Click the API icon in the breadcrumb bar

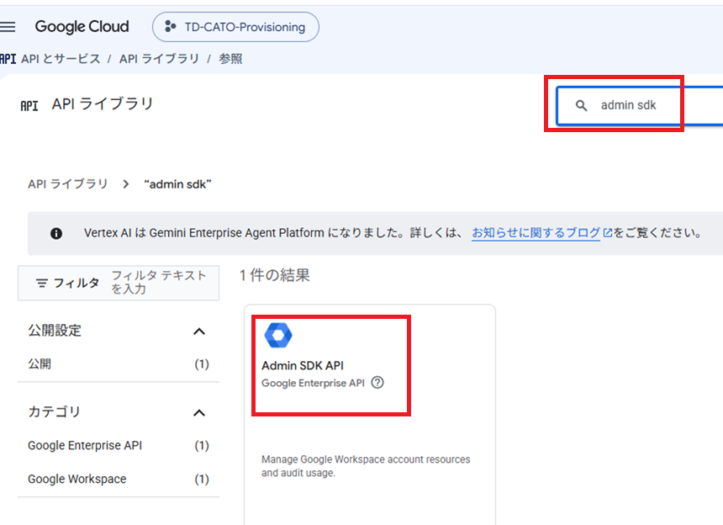8,59
